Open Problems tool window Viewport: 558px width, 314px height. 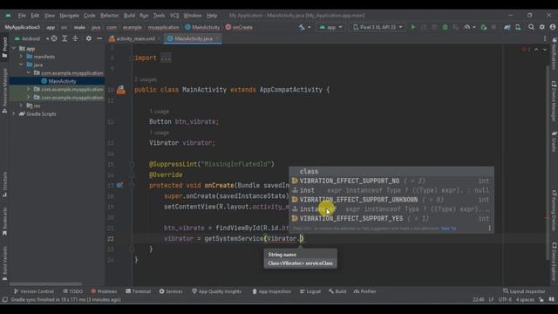pos(104,291)
